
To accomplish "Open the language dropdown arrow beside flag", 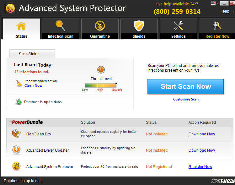I will pyautogui.click(x=218, y=3).
